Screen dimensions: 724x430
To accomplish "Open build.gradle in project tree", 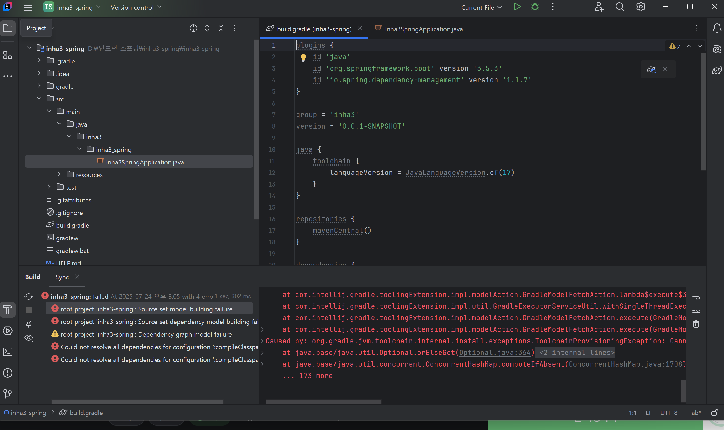I will click(72, 226).
